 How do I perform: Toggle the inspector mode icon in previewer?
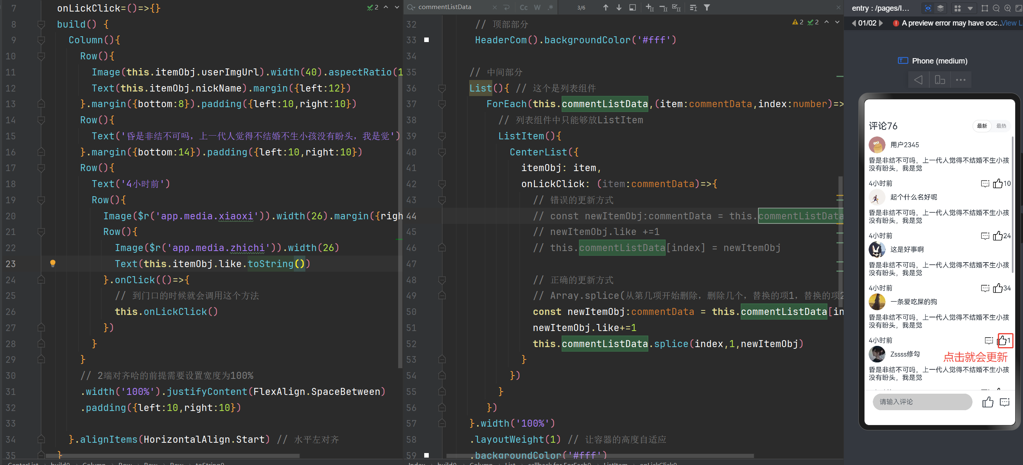(928, 8)
